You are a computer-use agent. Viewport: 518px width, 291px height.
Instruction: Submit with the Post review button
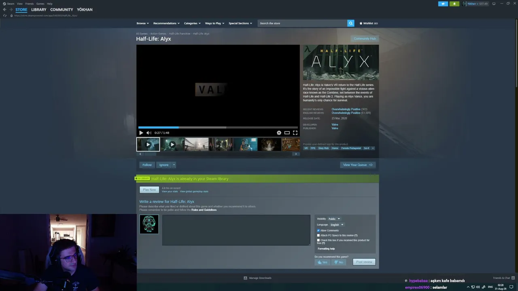click(x=364, y=262)
